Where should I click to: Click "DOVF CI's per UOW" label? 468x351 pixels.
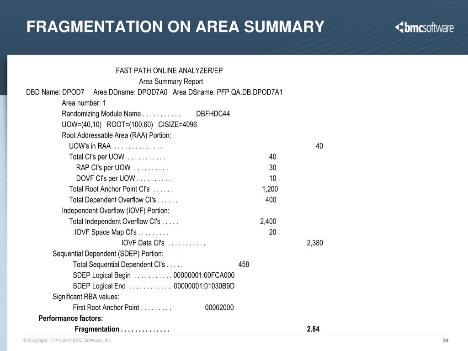point(106,178)
